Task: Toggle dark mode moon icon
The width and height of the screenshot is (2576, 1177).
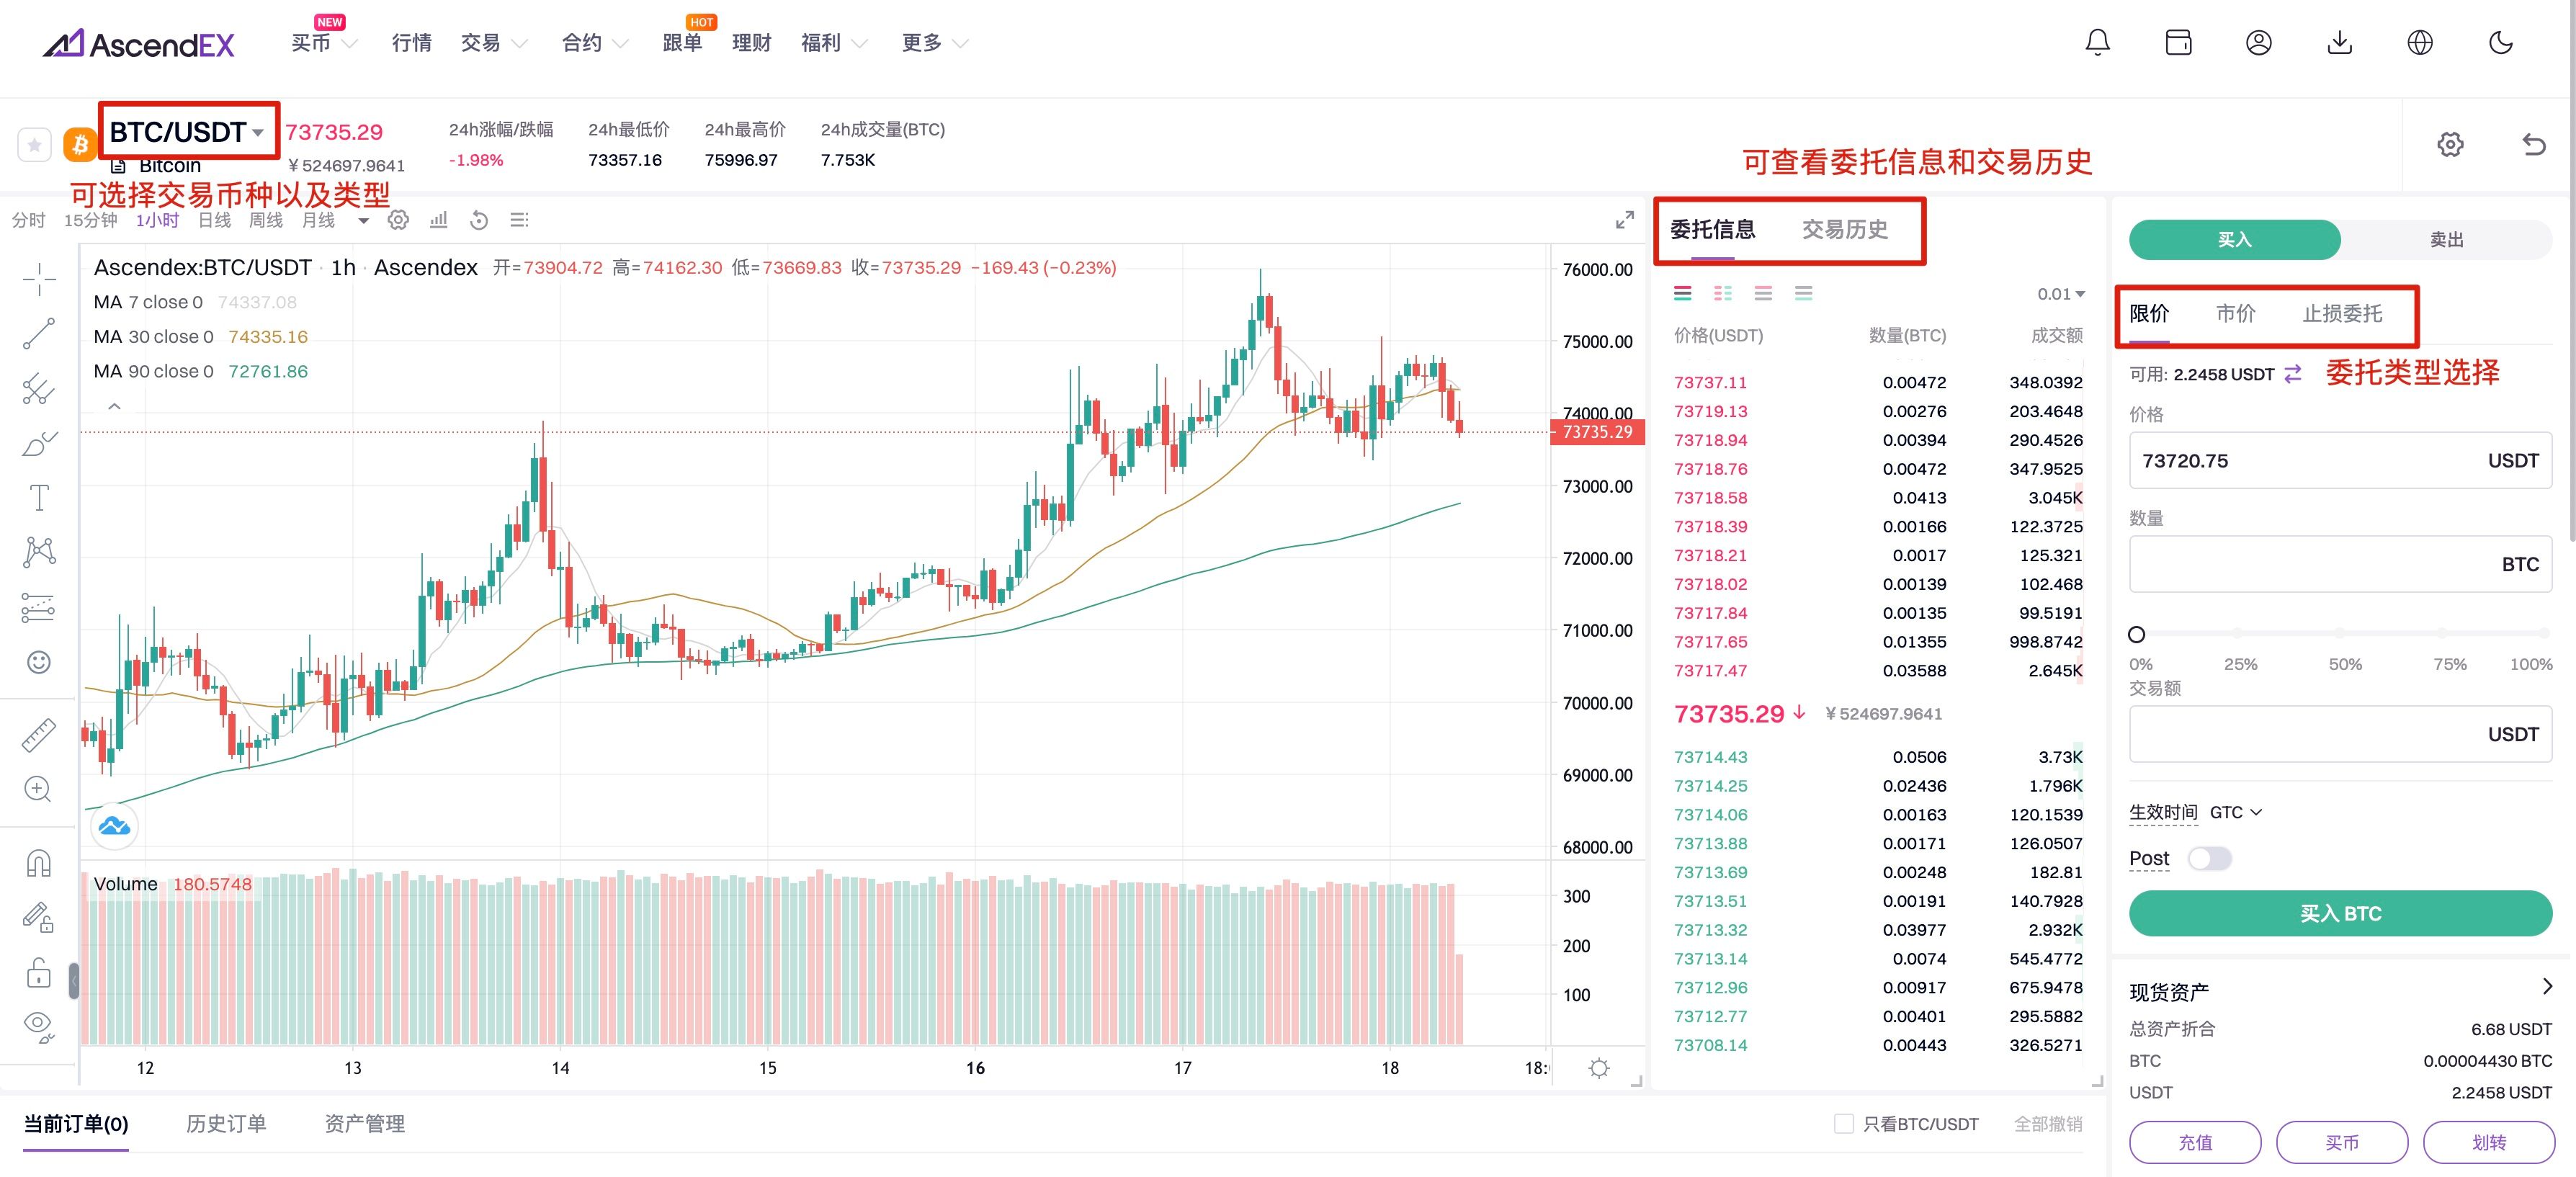Action: 2500,43
